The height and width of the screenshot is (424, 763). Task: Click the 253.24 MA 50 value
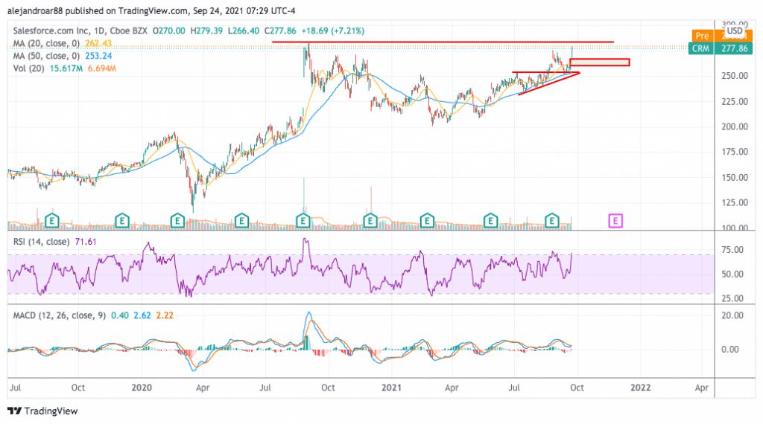[x=98, y=56]
